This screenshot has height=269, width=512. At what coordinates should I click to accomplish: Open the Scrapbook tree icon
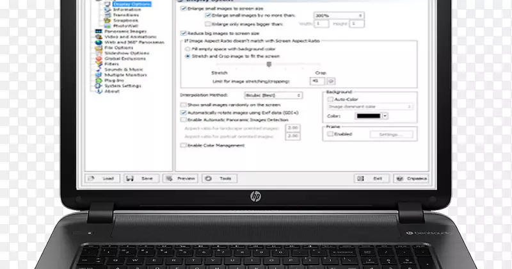pos(108,20)
